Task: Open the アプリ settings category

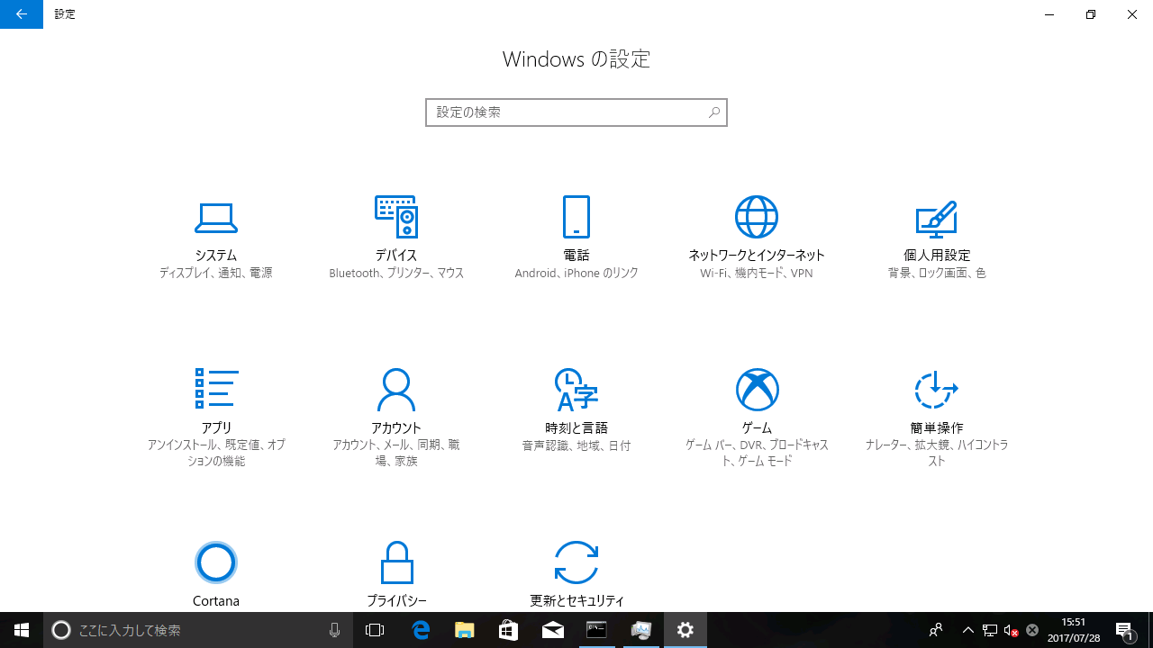Action: point(216,418)
